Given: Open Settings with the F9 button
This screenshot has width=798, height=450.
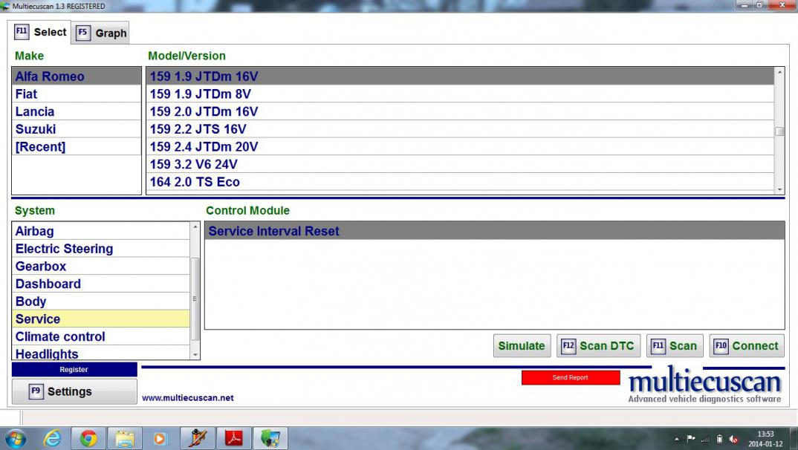Looking at the screenshot, I should click(74, 391).
